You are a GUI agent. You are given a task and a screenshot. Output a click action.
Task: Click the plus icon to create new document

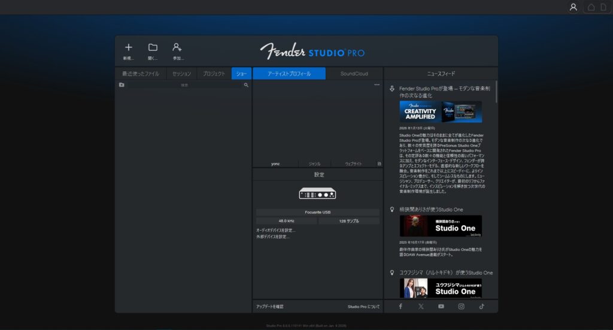pyautogui.click(x=128, y=48)
